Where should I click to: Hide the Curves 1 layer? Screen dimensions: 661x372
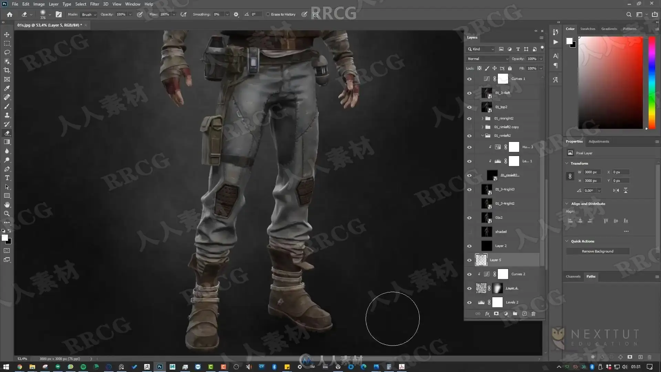click(x=469, y=79)
